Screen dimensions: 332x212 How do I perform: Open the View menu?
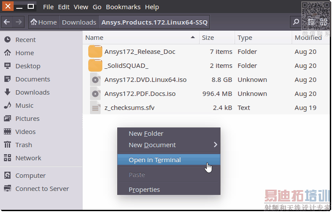tap(81, 7)
